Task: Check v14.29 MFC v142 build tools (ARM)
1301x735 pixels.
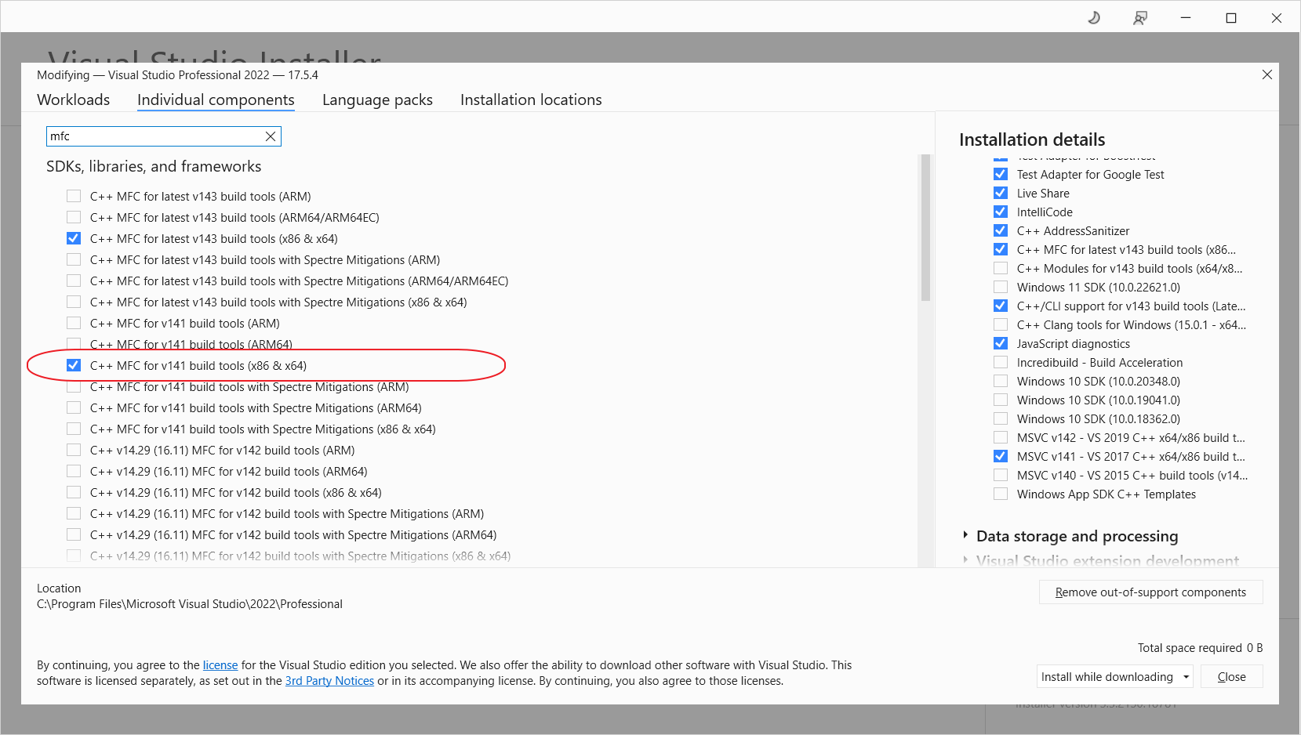Action: click(74, 450)
